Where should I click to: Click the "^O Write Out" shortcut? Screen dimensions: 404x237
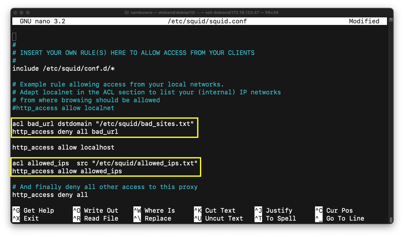[x=96, y=210]
